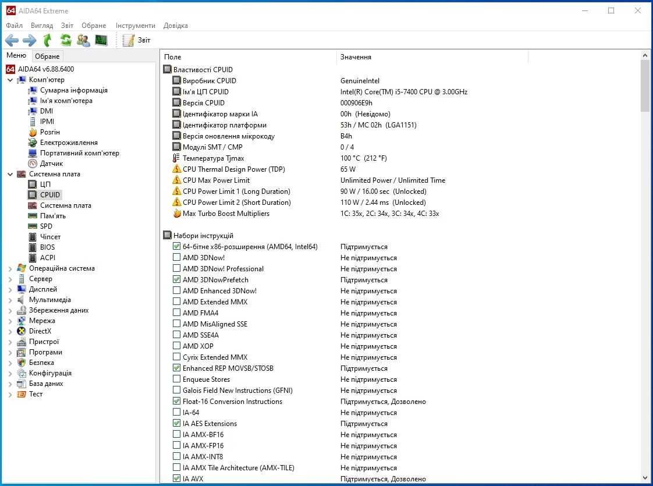Viewport: 653px width, 486px height.
Task: Select the Max Turbo Boost Multipliers row
Action: [306, 213]
